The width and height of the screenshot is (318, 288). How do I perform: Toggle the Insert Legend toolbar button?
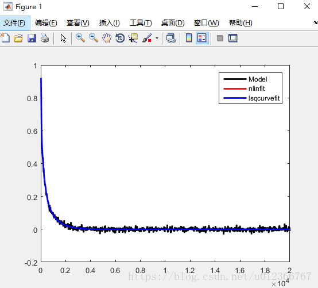(202, 38)
